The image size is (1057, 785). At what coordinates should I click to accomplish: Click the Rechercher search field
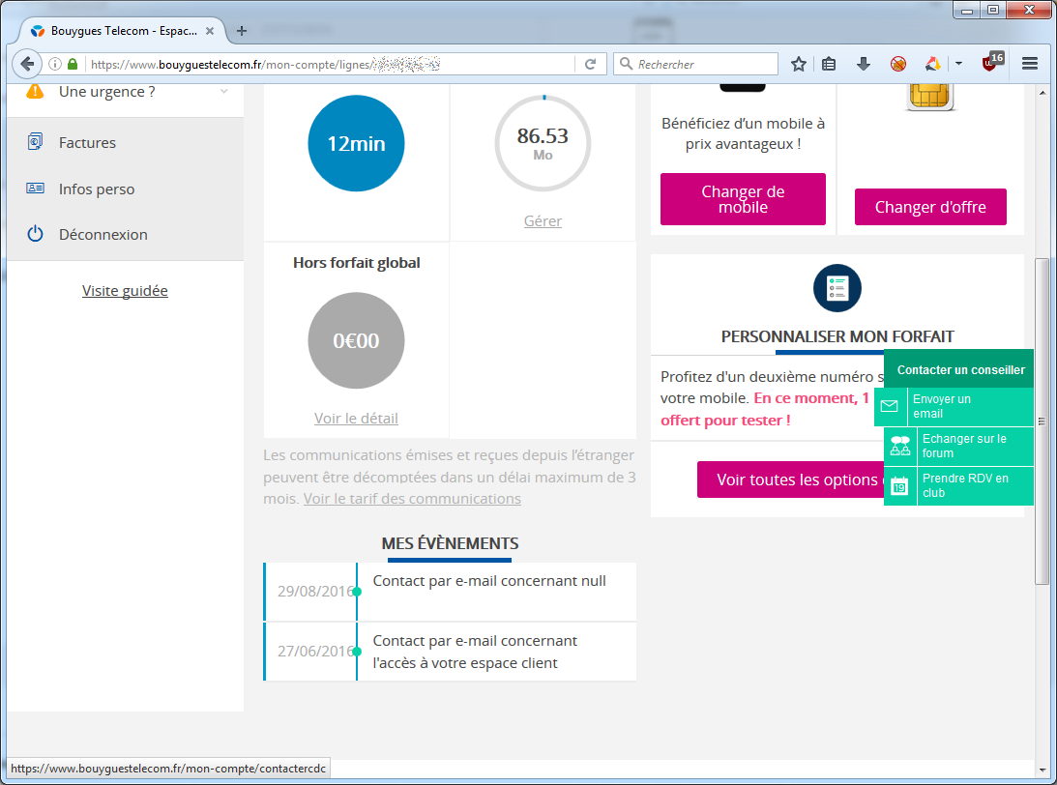[704, 64]
